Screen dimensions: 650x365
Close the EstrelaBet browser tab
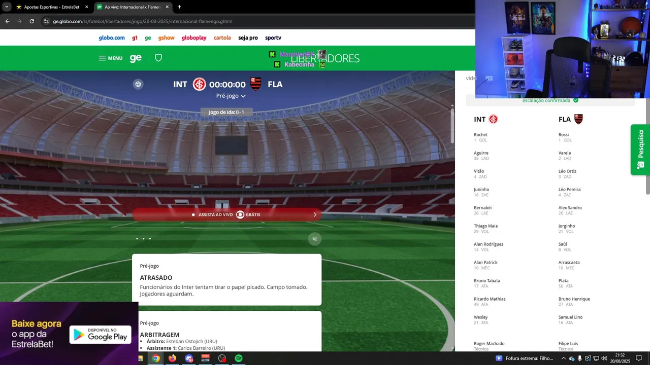click(86, 7)
